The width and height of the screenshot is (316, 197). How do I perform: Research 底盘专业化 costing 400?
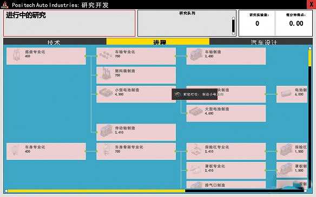click(46, 56)
